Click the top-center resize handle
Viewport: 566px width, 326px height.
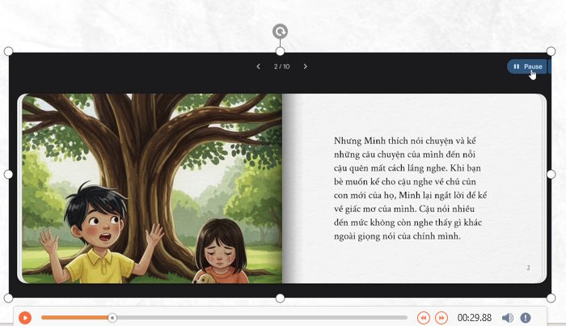coord(280,51)
